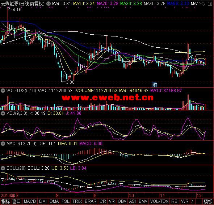The image size is (214, 205).
Task: Expand the VOL-TDX panel dropdown arrow
Action: click(x=3, y=91)
